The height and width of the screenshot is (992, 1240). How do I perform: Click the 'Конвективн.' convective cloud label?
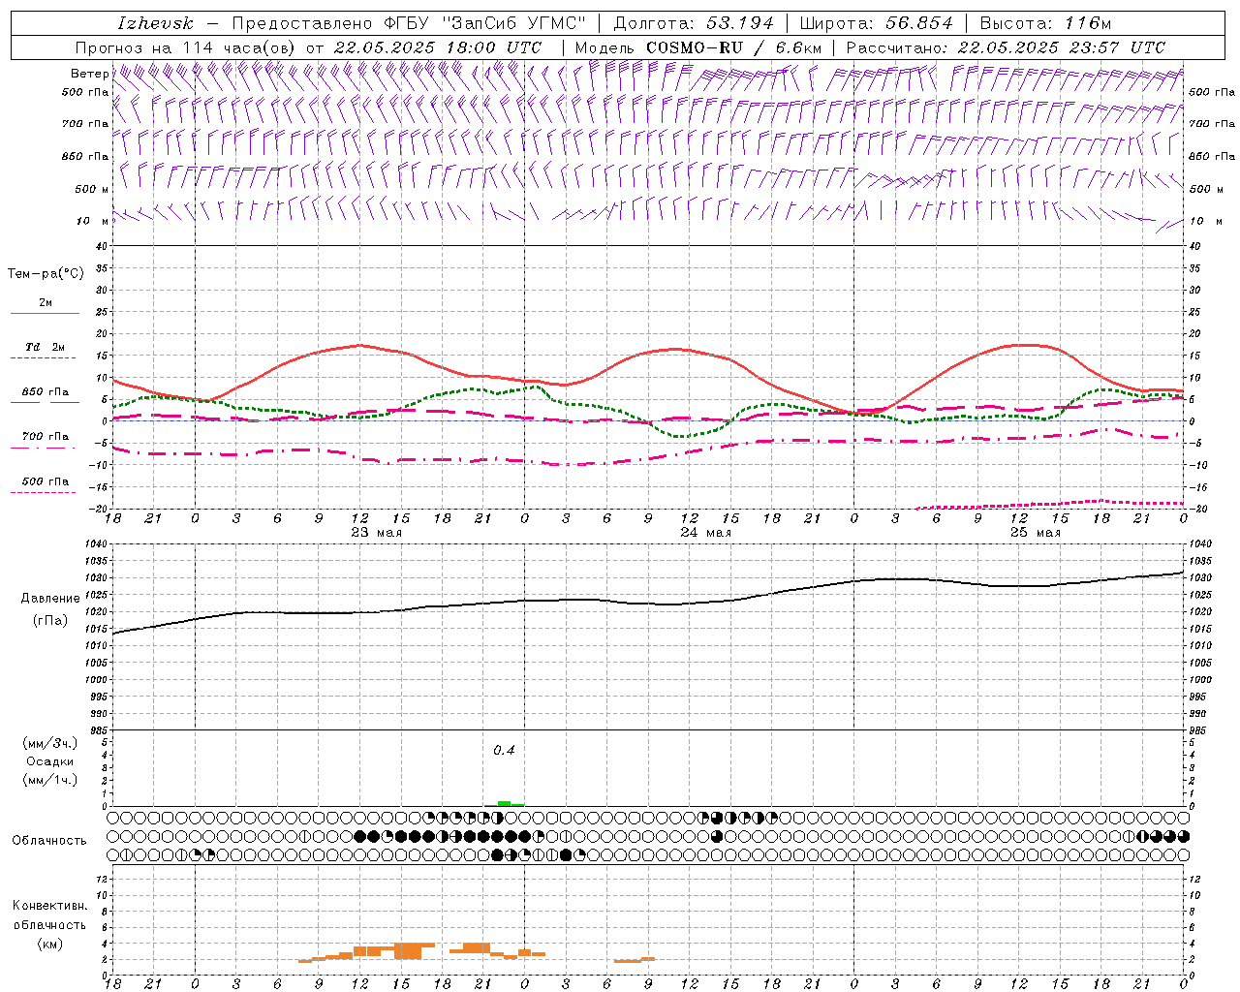point(49,906)
